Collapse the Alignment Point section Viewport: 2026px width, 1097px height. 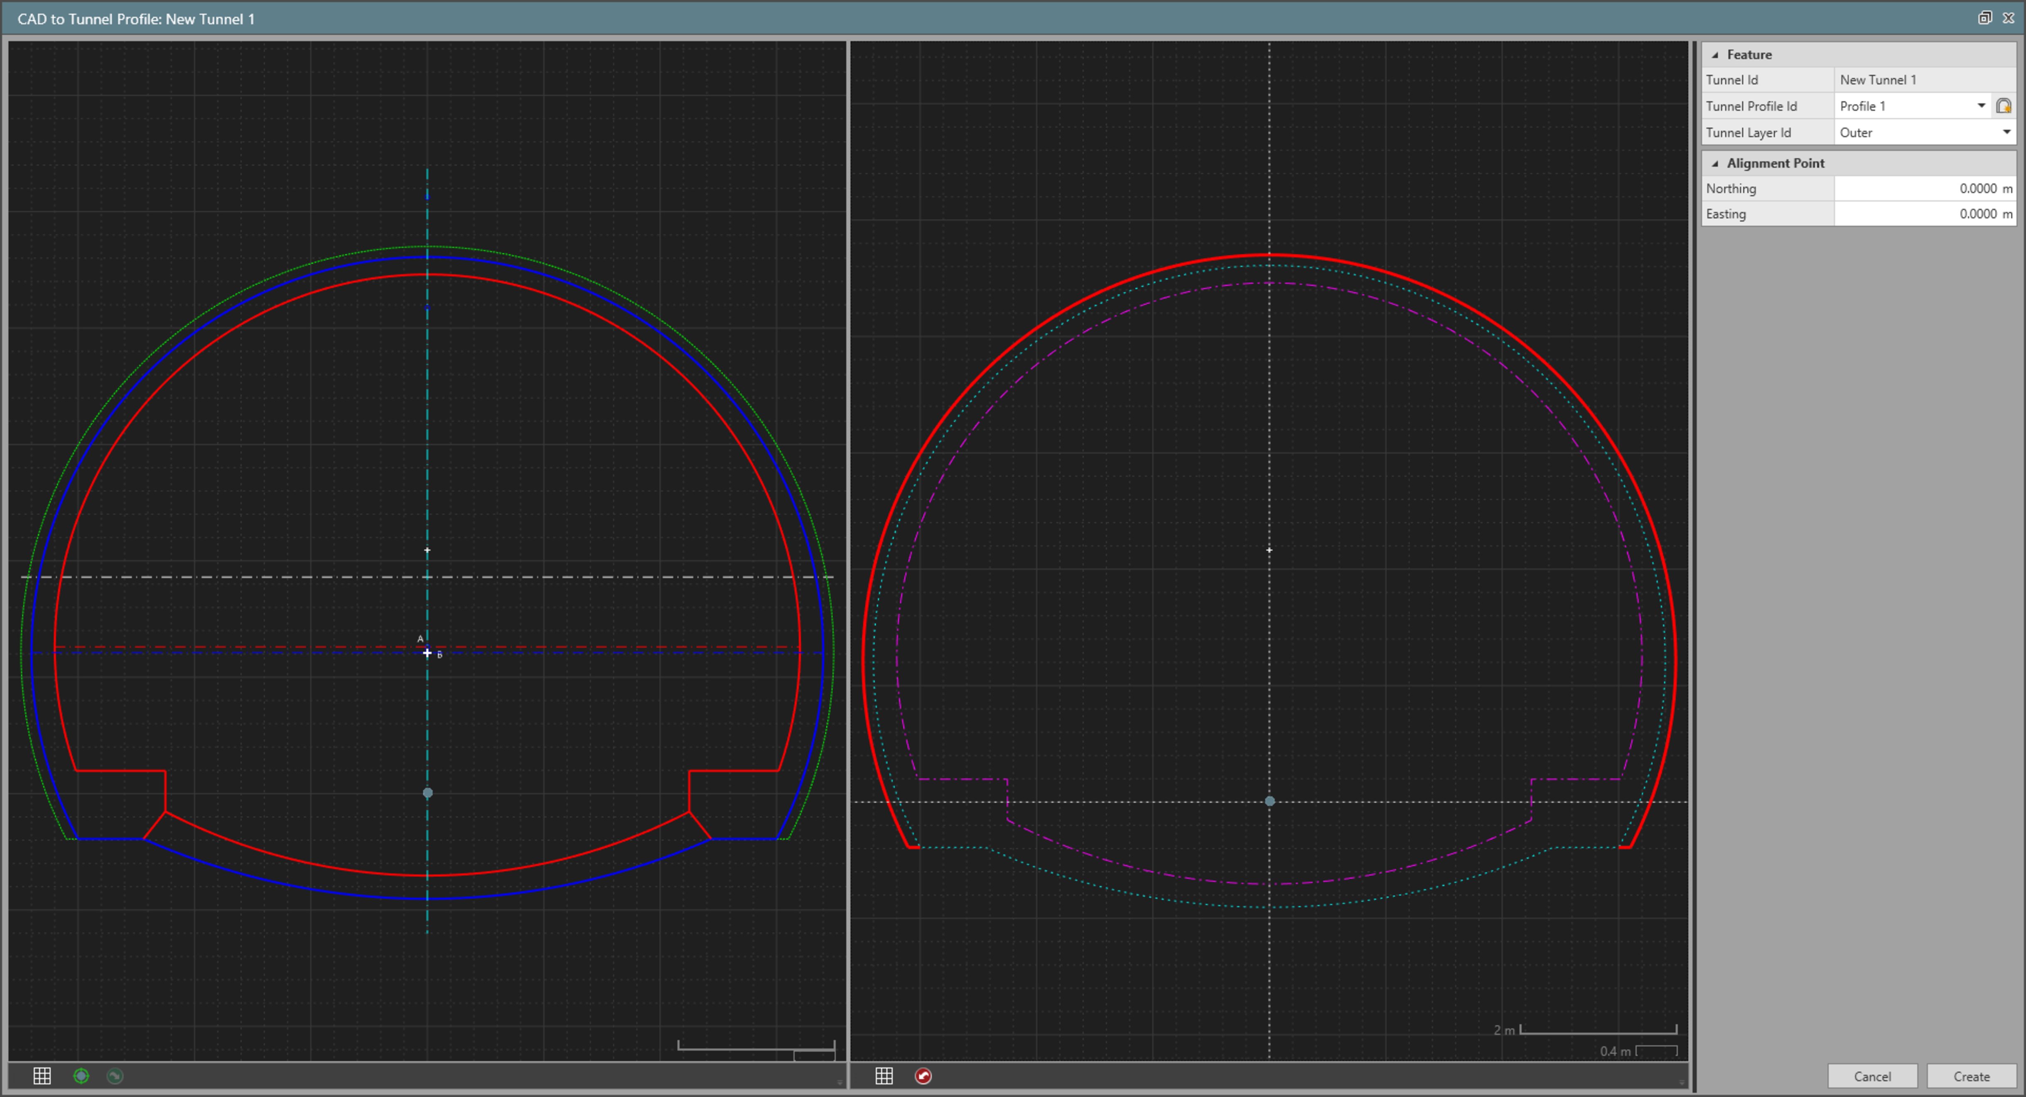pyautogui.click(x=1715, y=164)
